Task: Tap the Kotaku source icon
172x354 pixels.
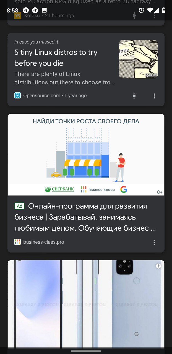Action: [x=17, y=15]
